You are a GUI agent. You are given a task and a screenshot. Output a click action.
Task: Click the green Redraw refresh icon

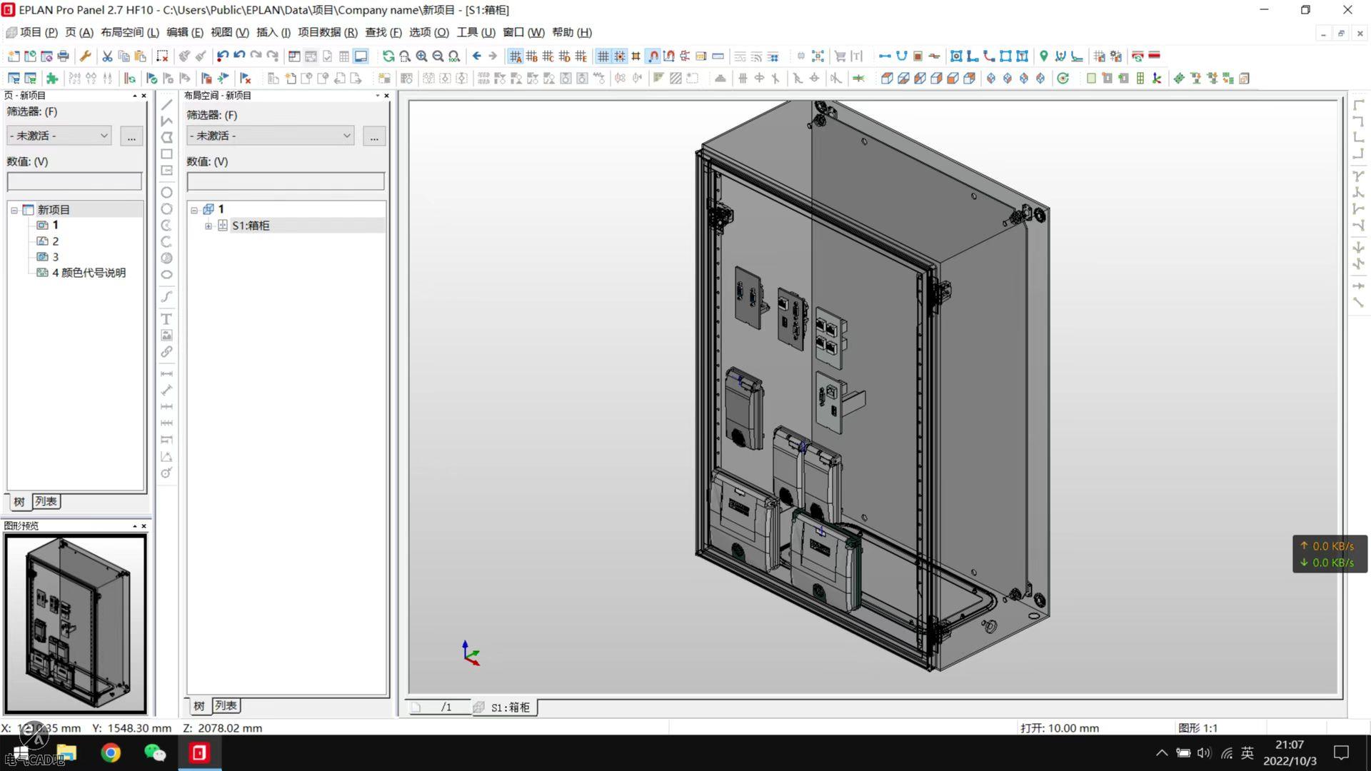388,56
